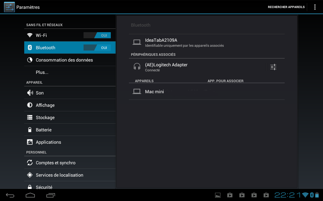Viewport: 323px width, 201px height.
Task: Tap the Stockage storage icon
Action: click(30, 117)
